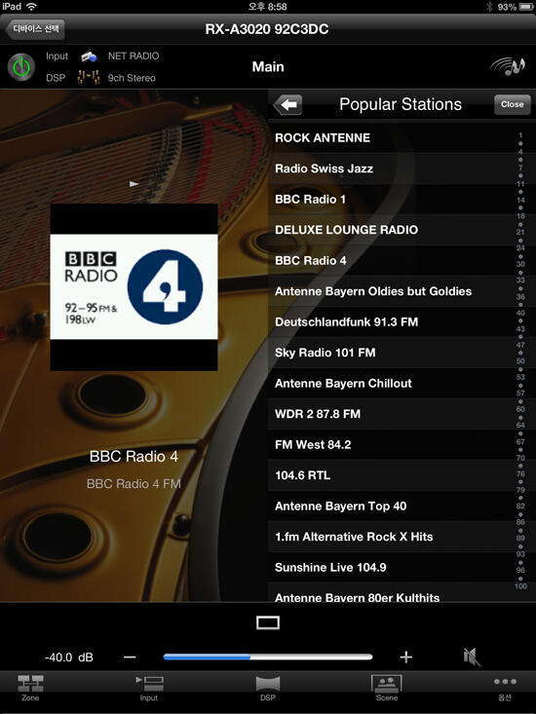536x714 pixels.
Task: Click the NET RADIO input icon
Action: [89, 56]
